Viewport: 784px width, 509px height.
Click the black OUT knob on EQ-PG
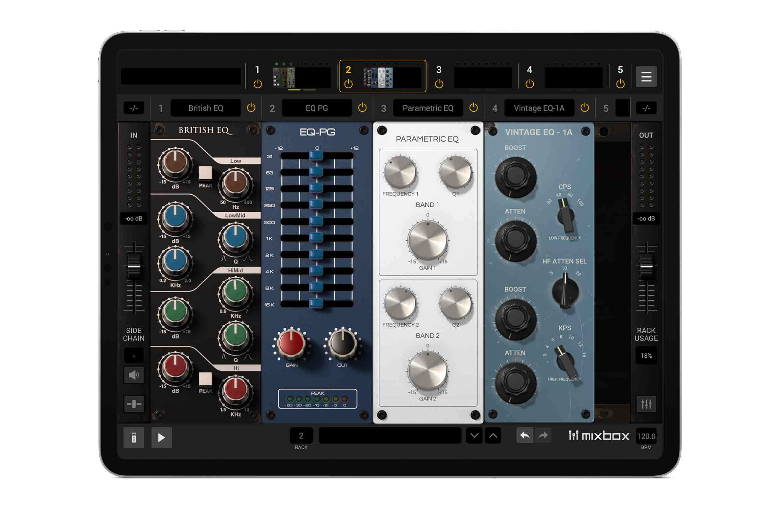click(x=343, y=343)
